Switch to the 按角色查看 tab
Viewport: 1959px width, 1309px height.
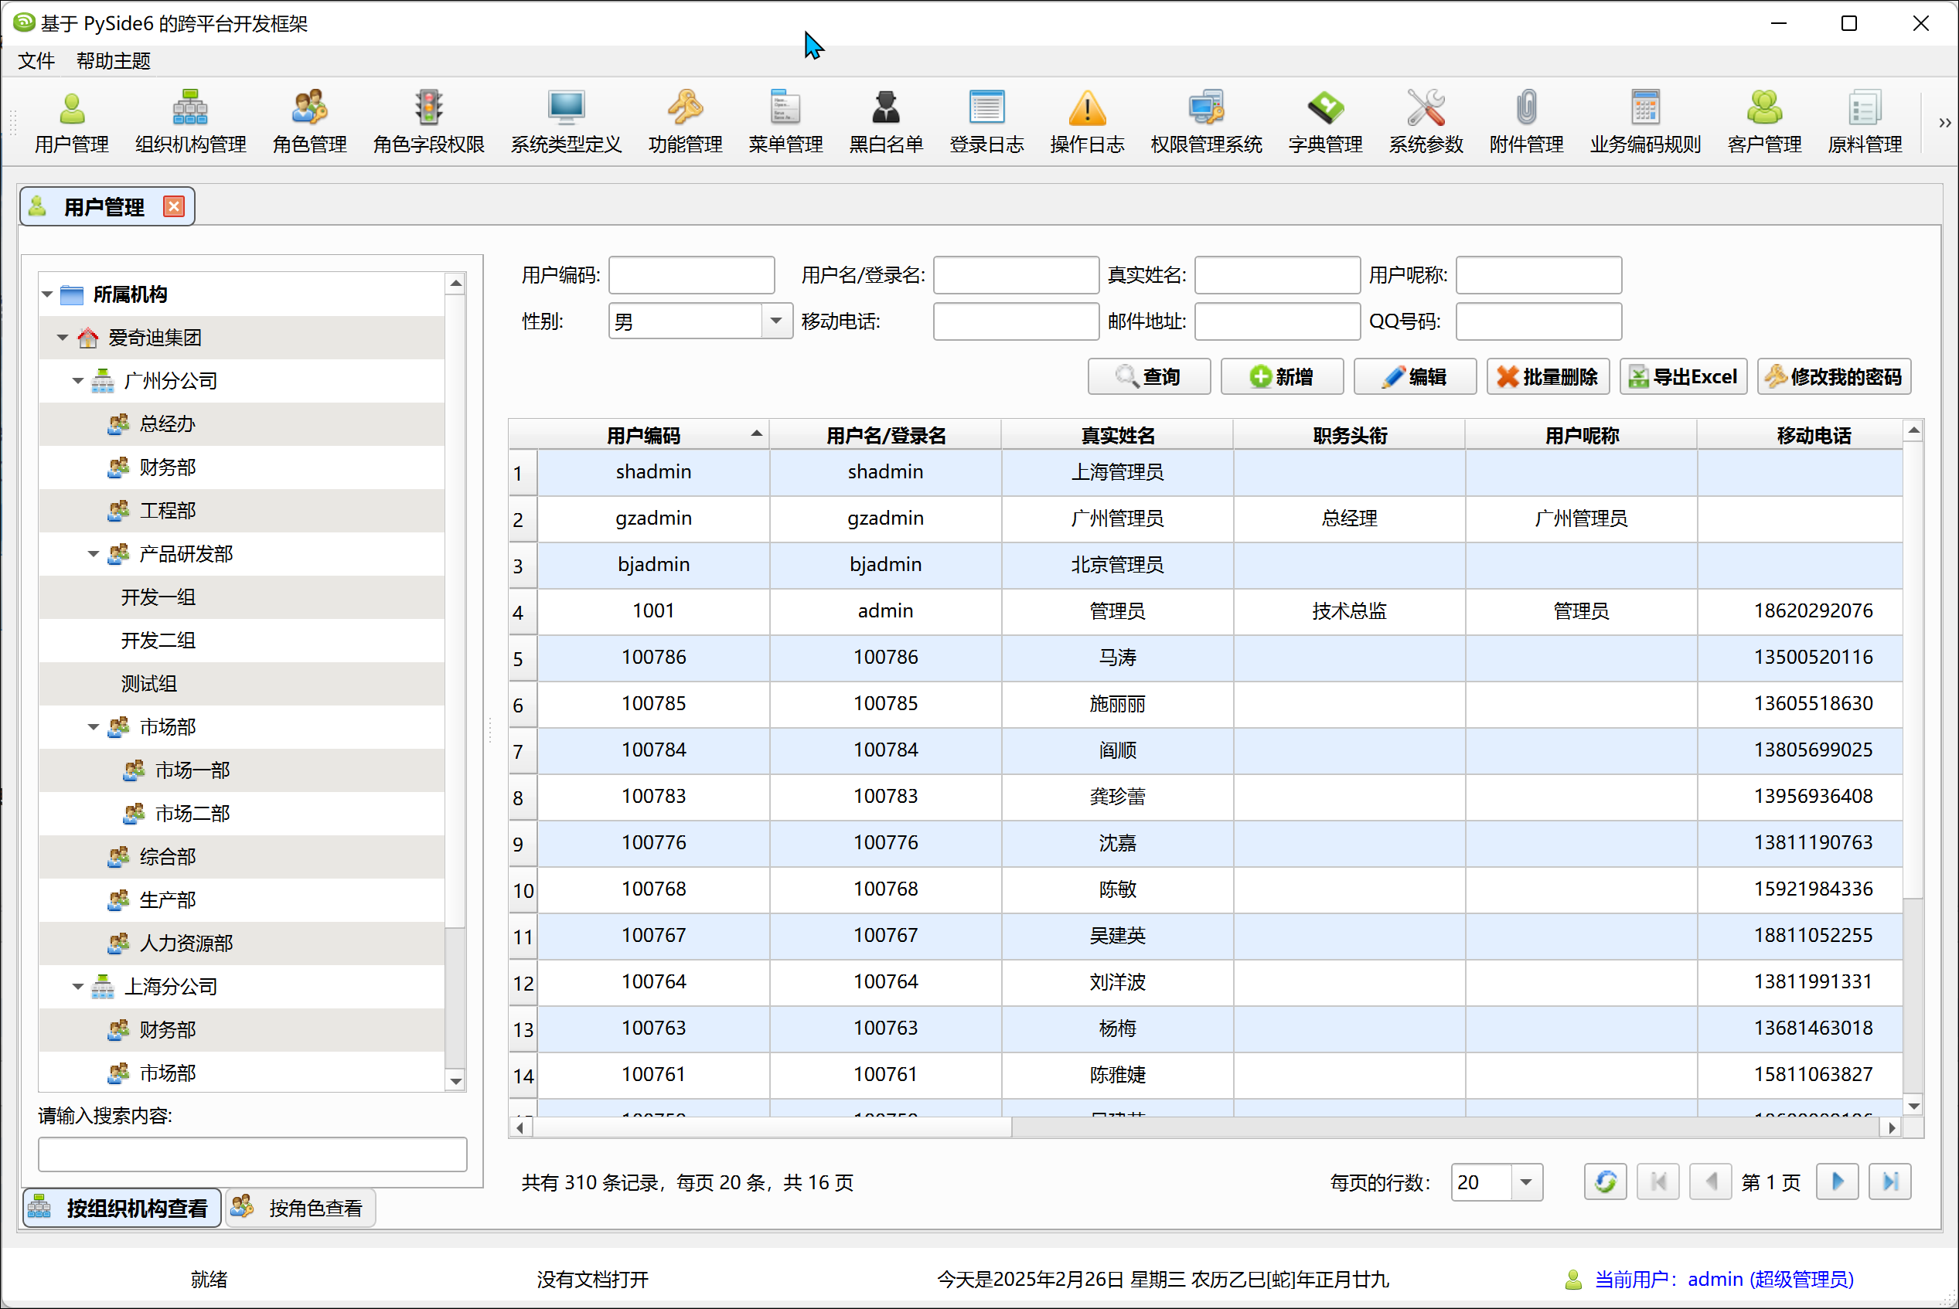[302, 1208]
